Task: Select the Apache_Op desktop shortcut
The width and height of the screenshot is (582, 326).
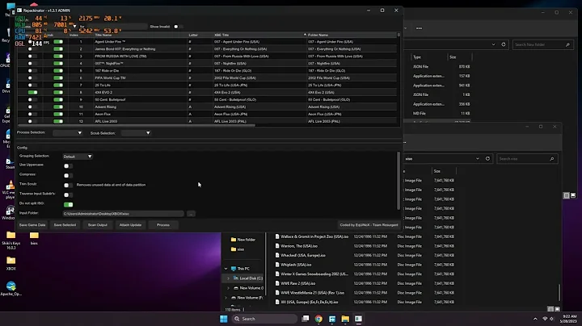Action: 11,289
